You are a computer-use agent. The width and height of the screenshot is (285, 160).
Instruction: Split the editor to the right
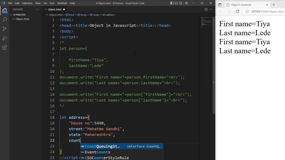tap(206, 9)
